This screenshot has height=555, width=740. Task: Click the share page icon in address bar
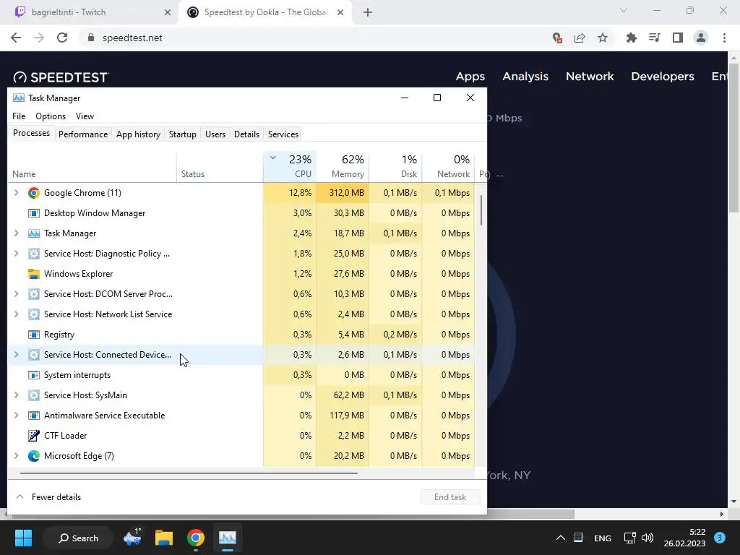[x=580, y=38]
